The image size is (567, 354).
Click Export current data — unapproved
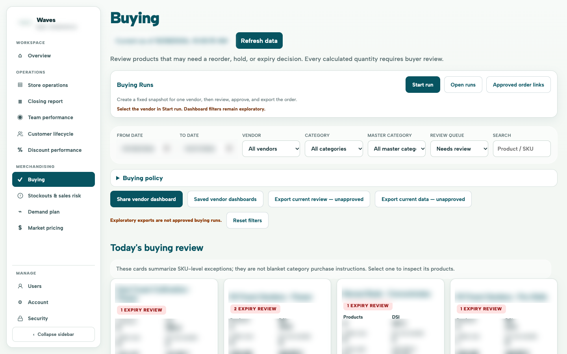423,199
